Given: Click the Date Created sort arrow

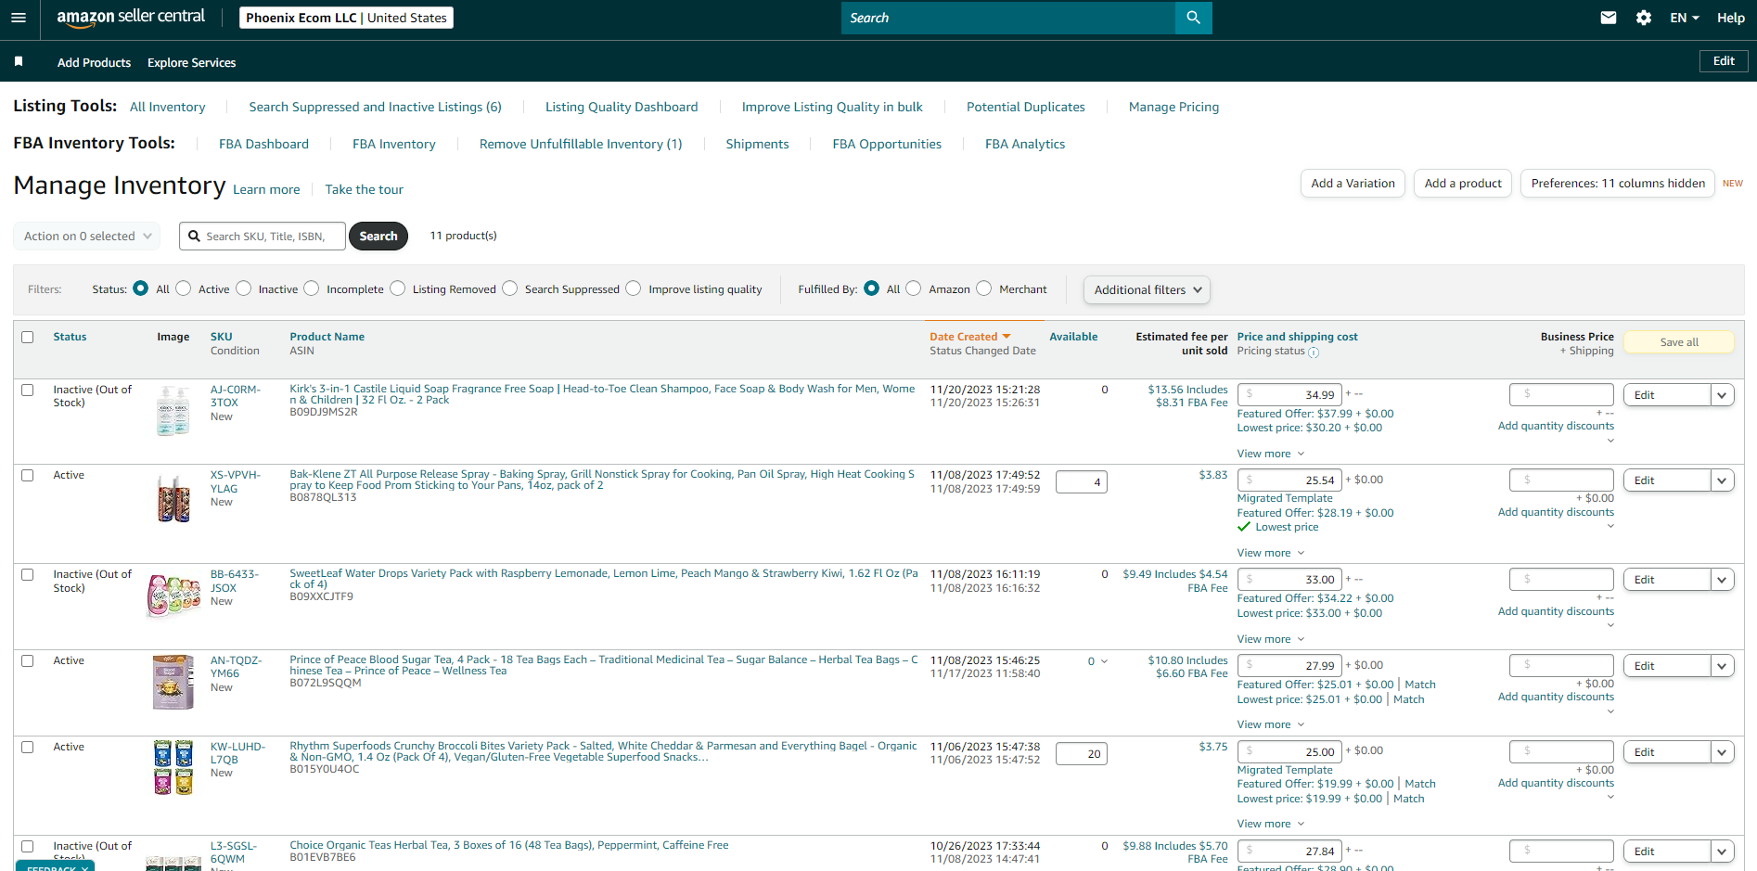Looking at the screenshot, I should pyautogui.click(x=1007, y=337).
